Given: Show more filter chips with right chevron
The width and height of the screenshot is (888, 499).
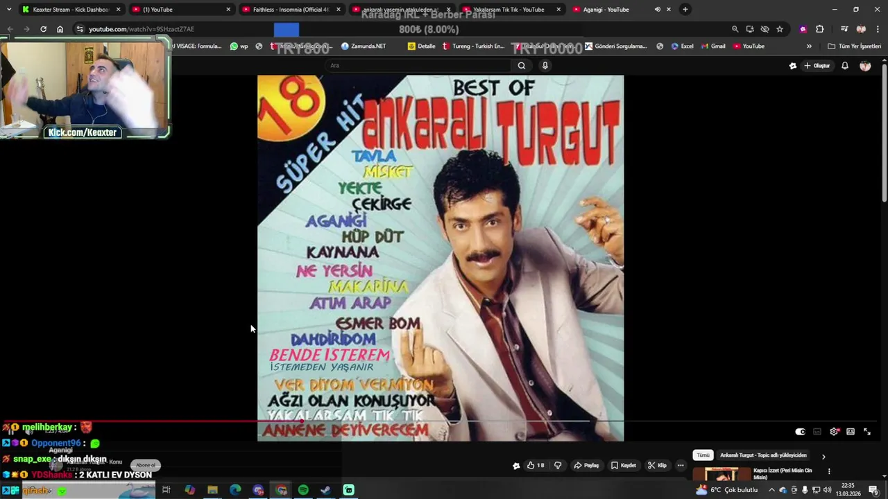Looking at the screenshot, I should [x=823, y=457].
